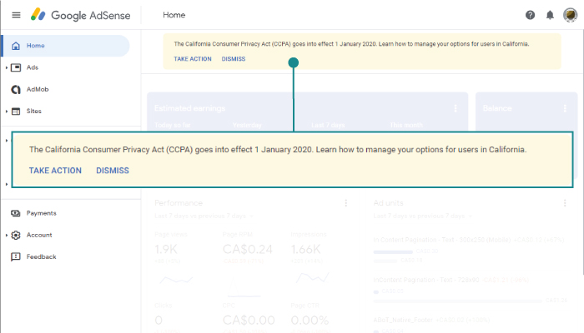Click the Google AdSense logo
Viewport: 584px width, 333px height.
tap(80, 15)
